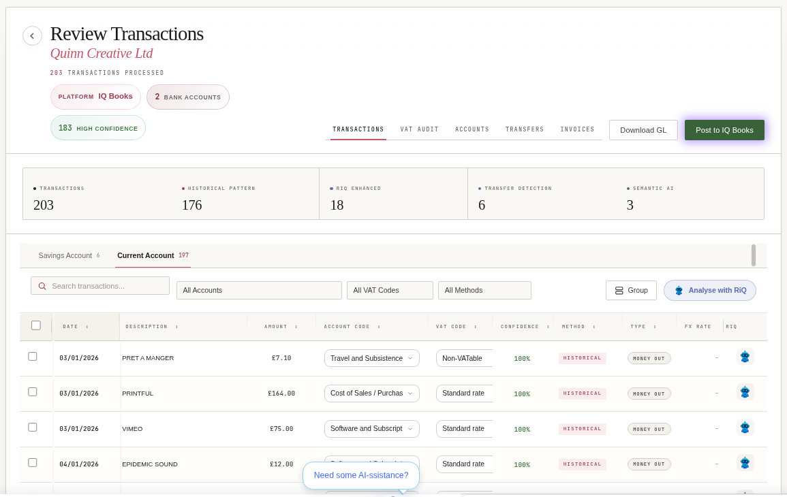Click Post to IQ Books button
Screen dimensions: 787x497
[x=724, y=130]
